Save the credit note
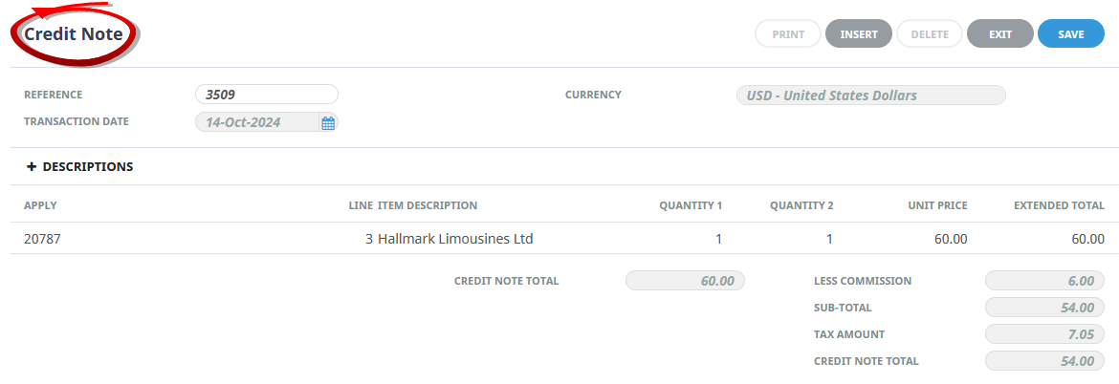The height and width of the screenshot is (384, 1119). click(x=1070, y=34)
